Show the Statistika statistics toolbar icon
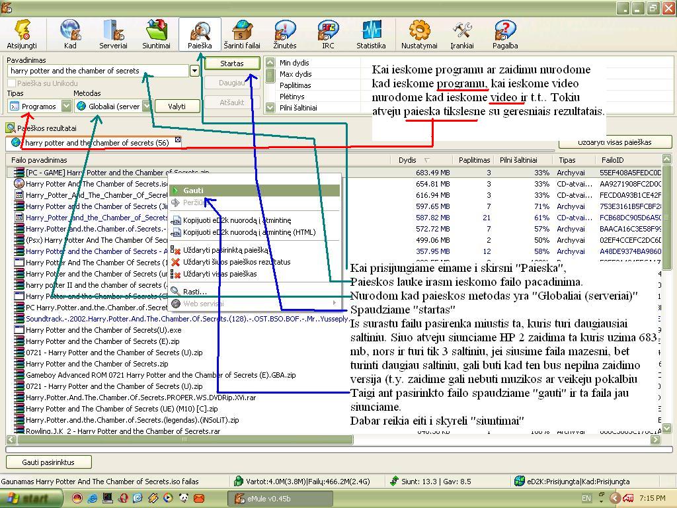677x508 pixels. (371, 34)
